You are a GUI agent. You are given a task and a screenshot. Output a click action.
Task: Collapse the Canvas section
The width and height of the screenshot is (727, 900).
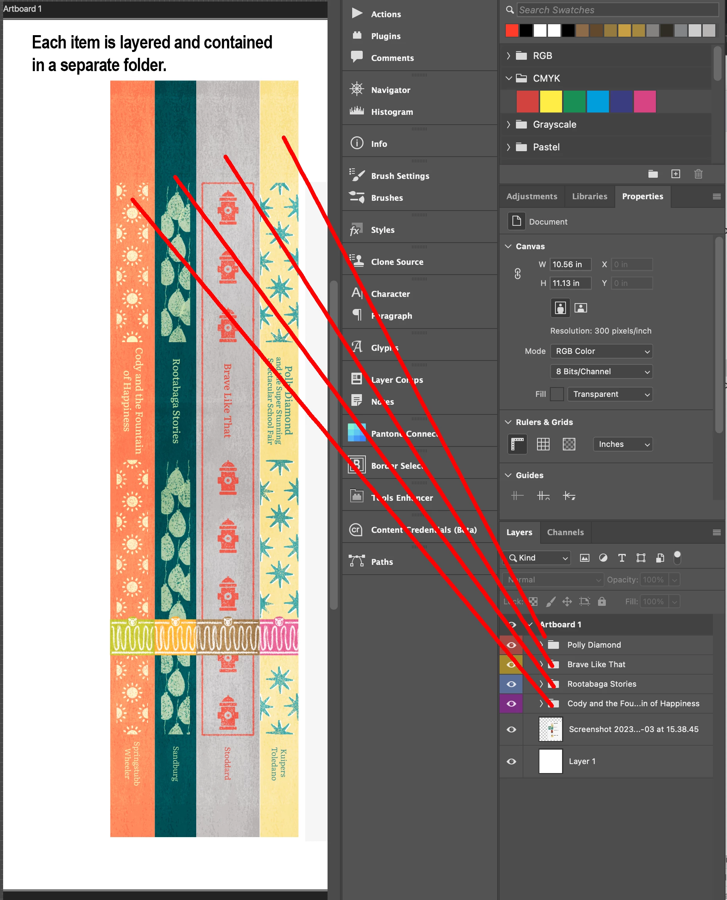coord(509,246)
